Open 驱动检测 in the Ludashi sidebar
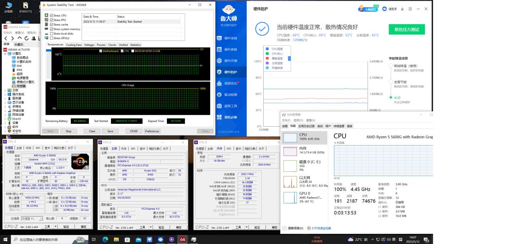 230,95
